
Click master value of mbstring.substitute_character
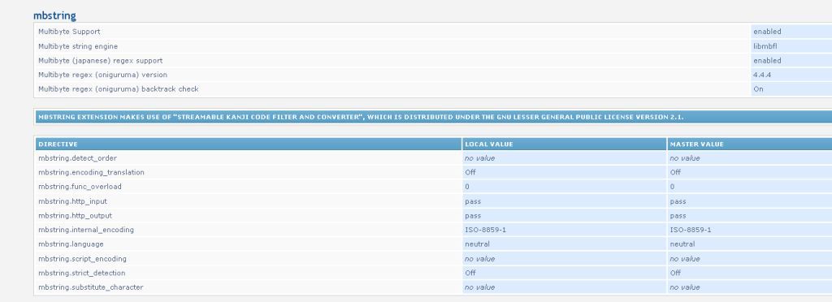tap(684, 287)
